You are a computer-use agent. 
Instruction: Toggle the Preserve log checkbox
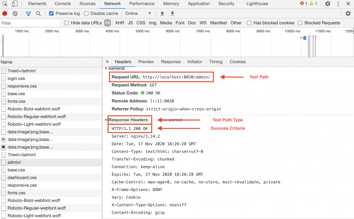[x=51, y=13]
